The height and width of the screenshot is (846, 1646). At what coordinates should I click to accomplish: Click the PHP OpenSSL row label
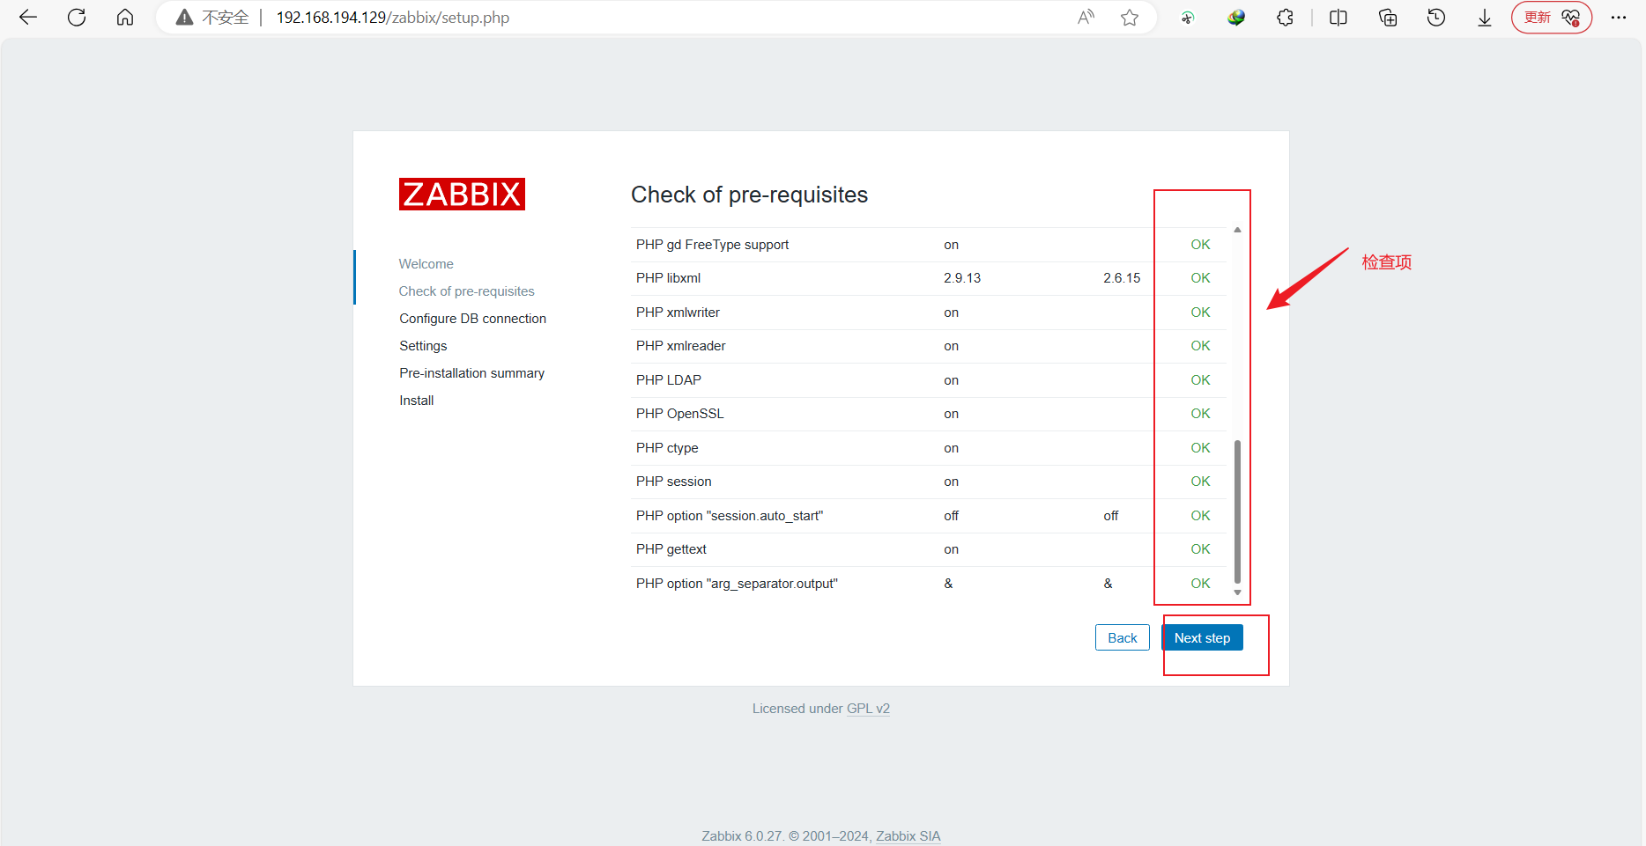679,414
